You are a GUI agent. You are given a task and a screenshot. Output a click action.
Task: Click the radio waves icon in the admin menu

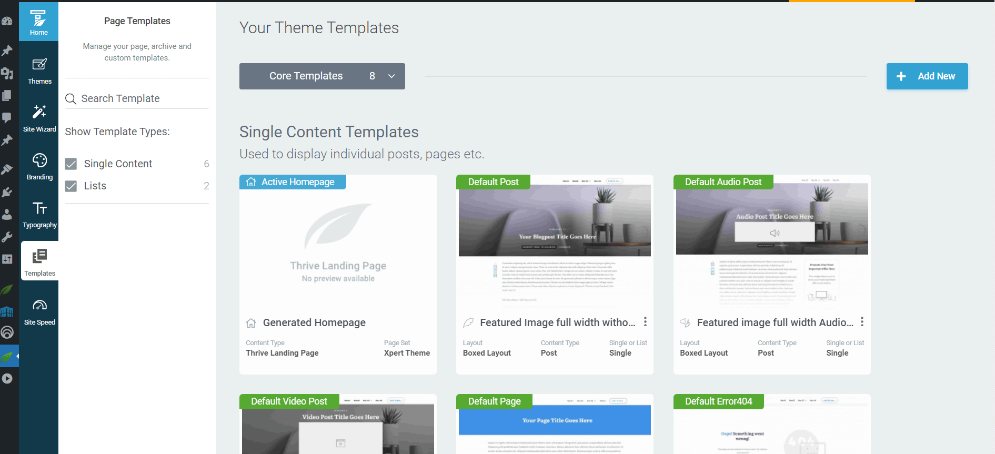click(7, 332)
